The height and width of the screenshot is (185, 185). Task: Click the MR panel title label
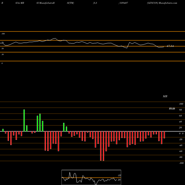pos(165,96)
